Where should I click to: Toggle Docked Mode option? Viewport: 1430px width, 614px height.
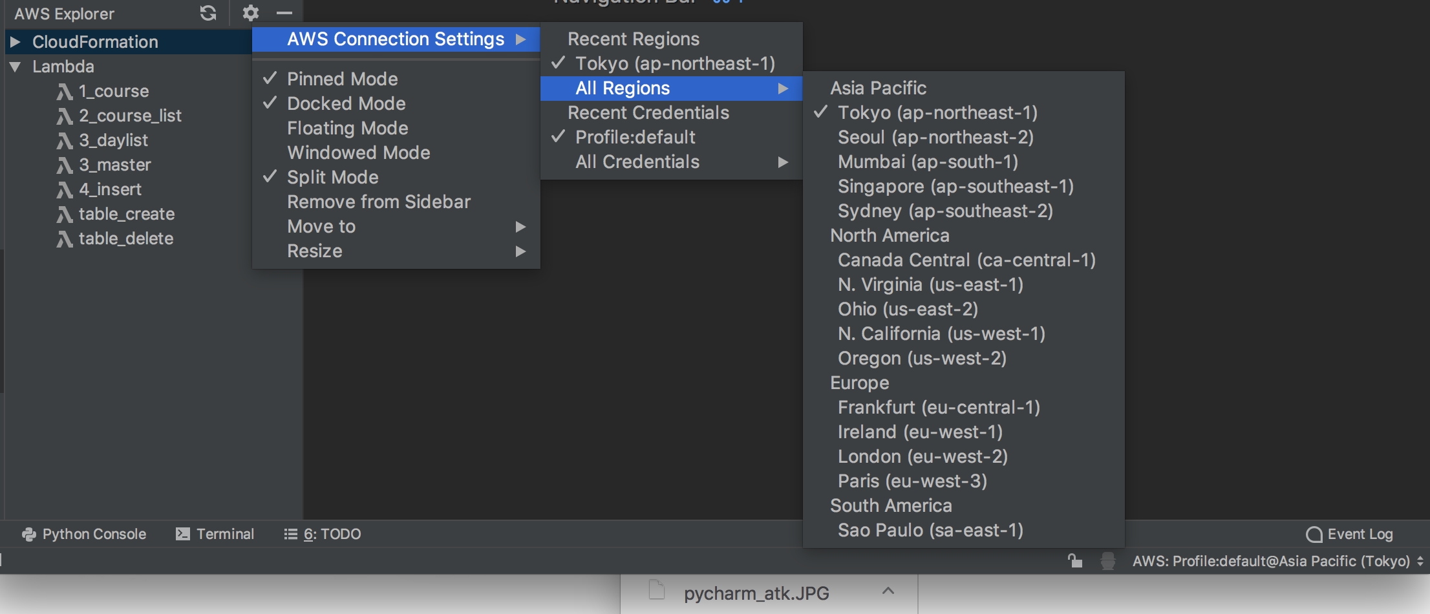click(396, 103)
